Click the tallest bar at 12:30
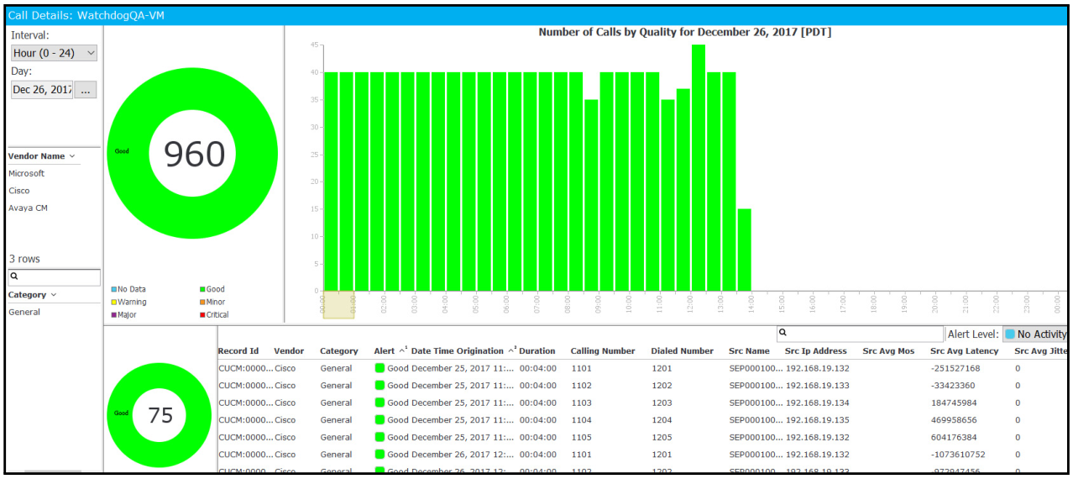The height and width of the screenshot is (479, 1073). [698, 167]
